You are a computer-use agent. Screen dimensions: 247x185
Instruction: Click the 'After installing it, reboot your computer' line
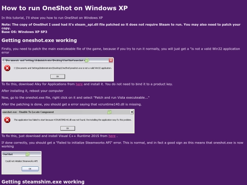[x=32, y=91]
